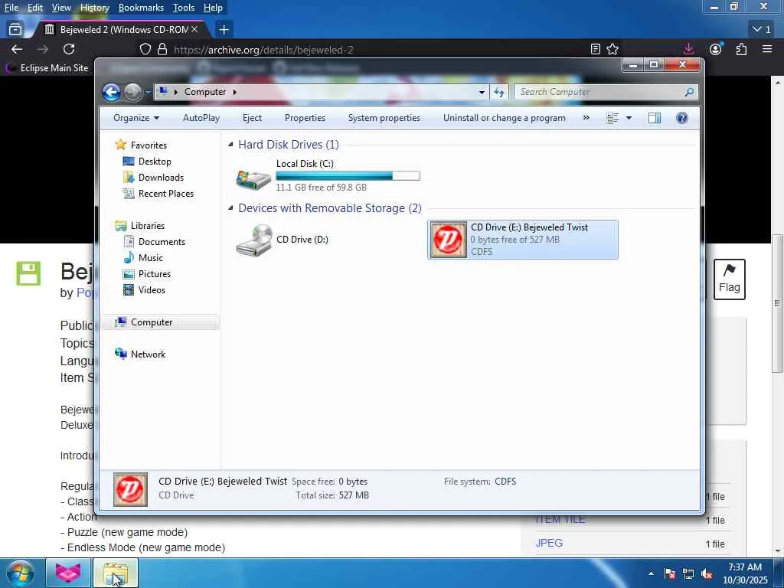Click Uninstall or change a program

pos(505,118)
